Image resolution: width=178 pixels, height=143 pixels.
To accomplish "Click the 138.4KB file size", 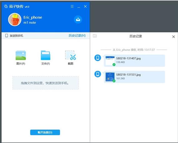I will (121, 62).
